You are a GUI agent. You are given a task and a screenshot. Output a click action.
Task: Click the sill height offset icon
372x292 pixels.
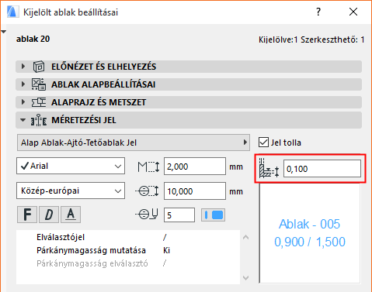[x=269, y=168]
